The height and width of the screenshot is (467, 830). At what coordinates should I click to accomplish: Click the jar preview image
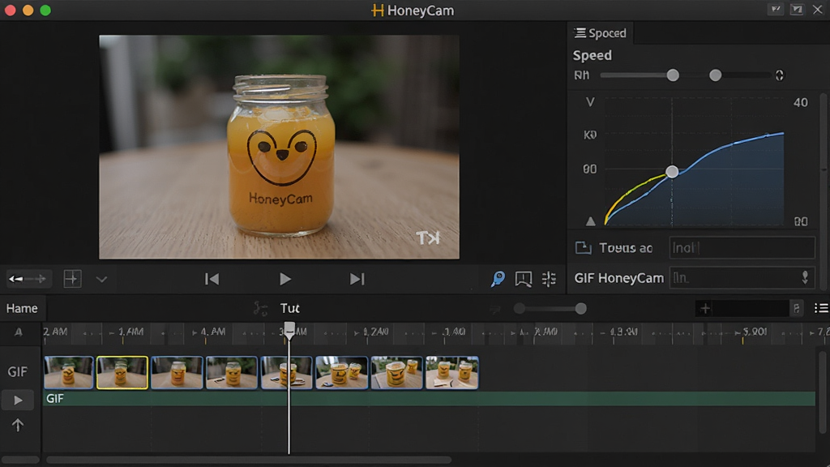pos(279,147)
